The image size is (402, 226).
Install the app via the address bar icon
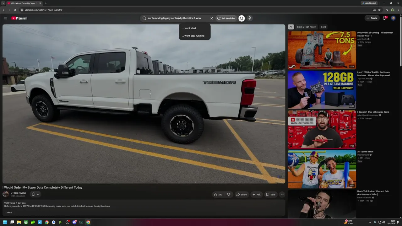point(374,10)
